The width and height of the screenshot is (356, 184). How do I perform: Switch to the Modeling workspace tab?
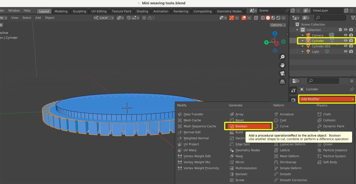[61, 11]
